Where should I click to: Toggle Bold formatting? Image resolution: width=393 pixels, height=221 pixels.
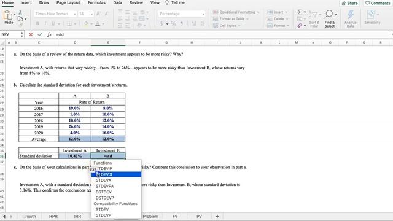(37, 23)
